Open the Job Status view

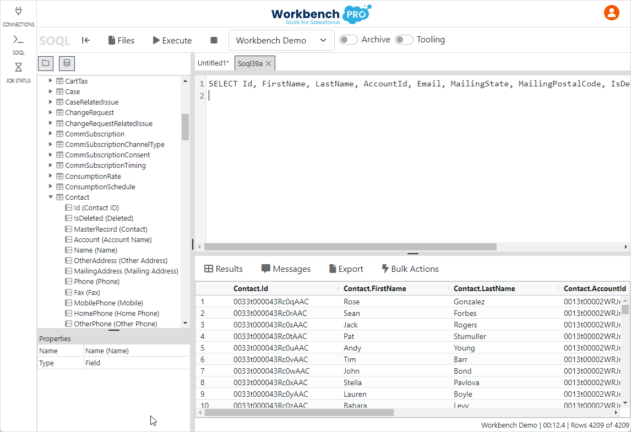click(x=19, y=73)
